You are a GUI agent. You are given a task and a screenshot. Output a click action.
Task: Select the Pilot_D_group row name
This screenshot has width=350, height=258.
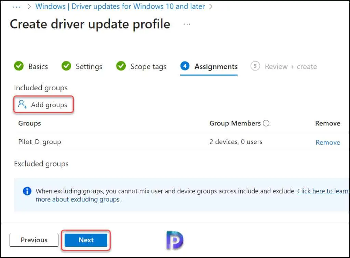pos(40,142)
